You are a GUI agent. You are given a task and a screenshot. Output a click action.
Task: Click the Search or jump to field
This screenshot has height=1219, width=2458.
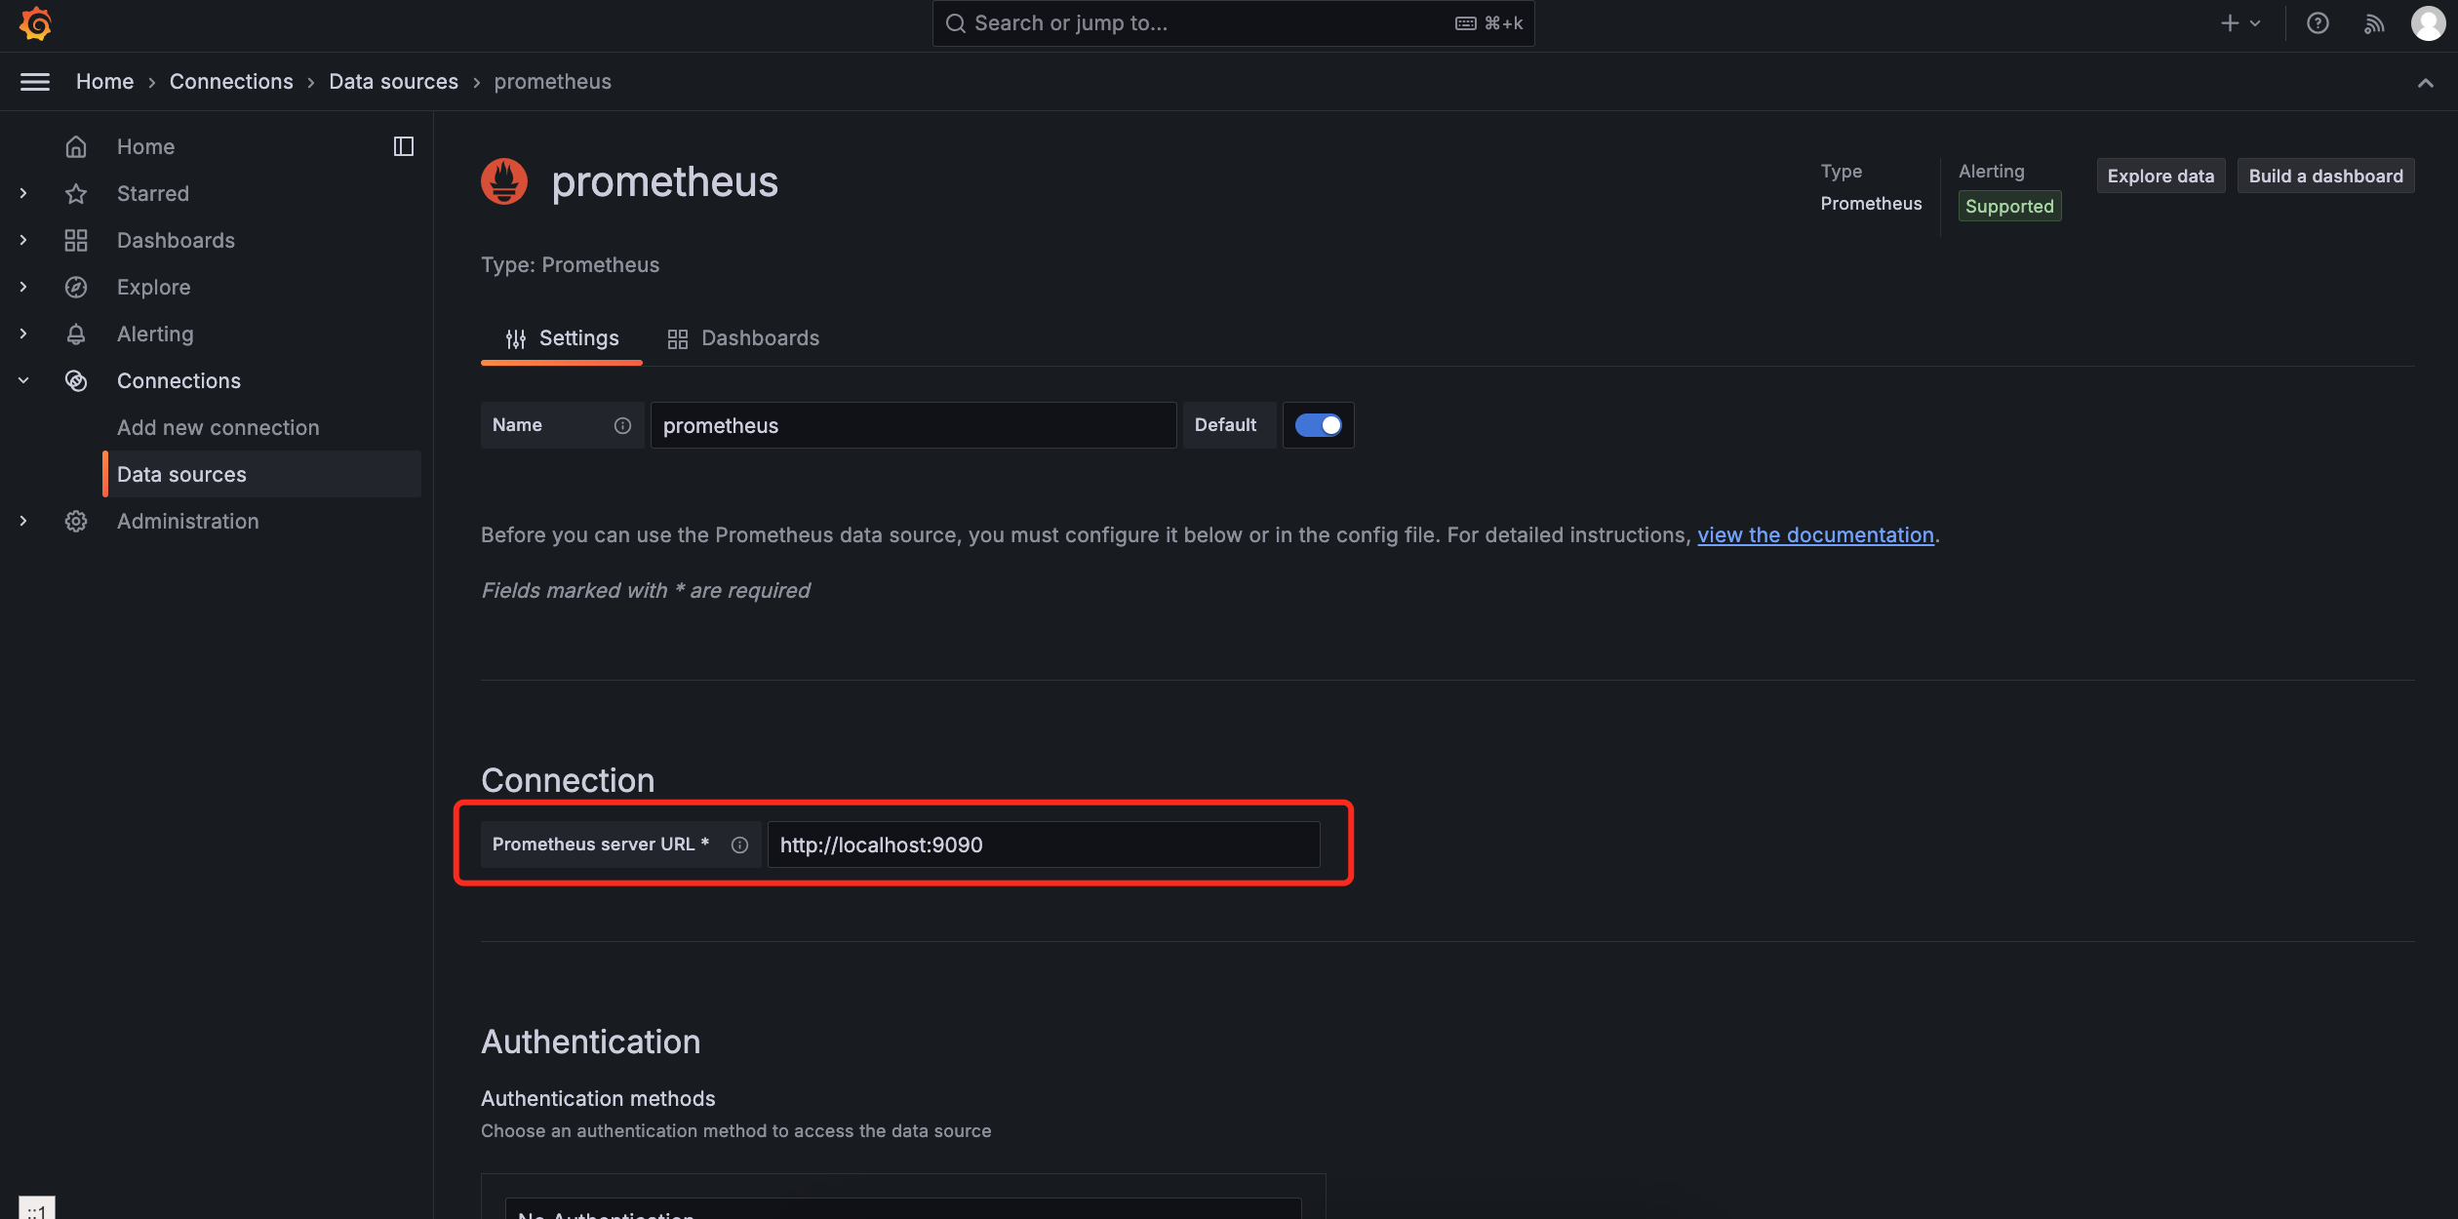pyautogui.click(x=1233, y=23)
